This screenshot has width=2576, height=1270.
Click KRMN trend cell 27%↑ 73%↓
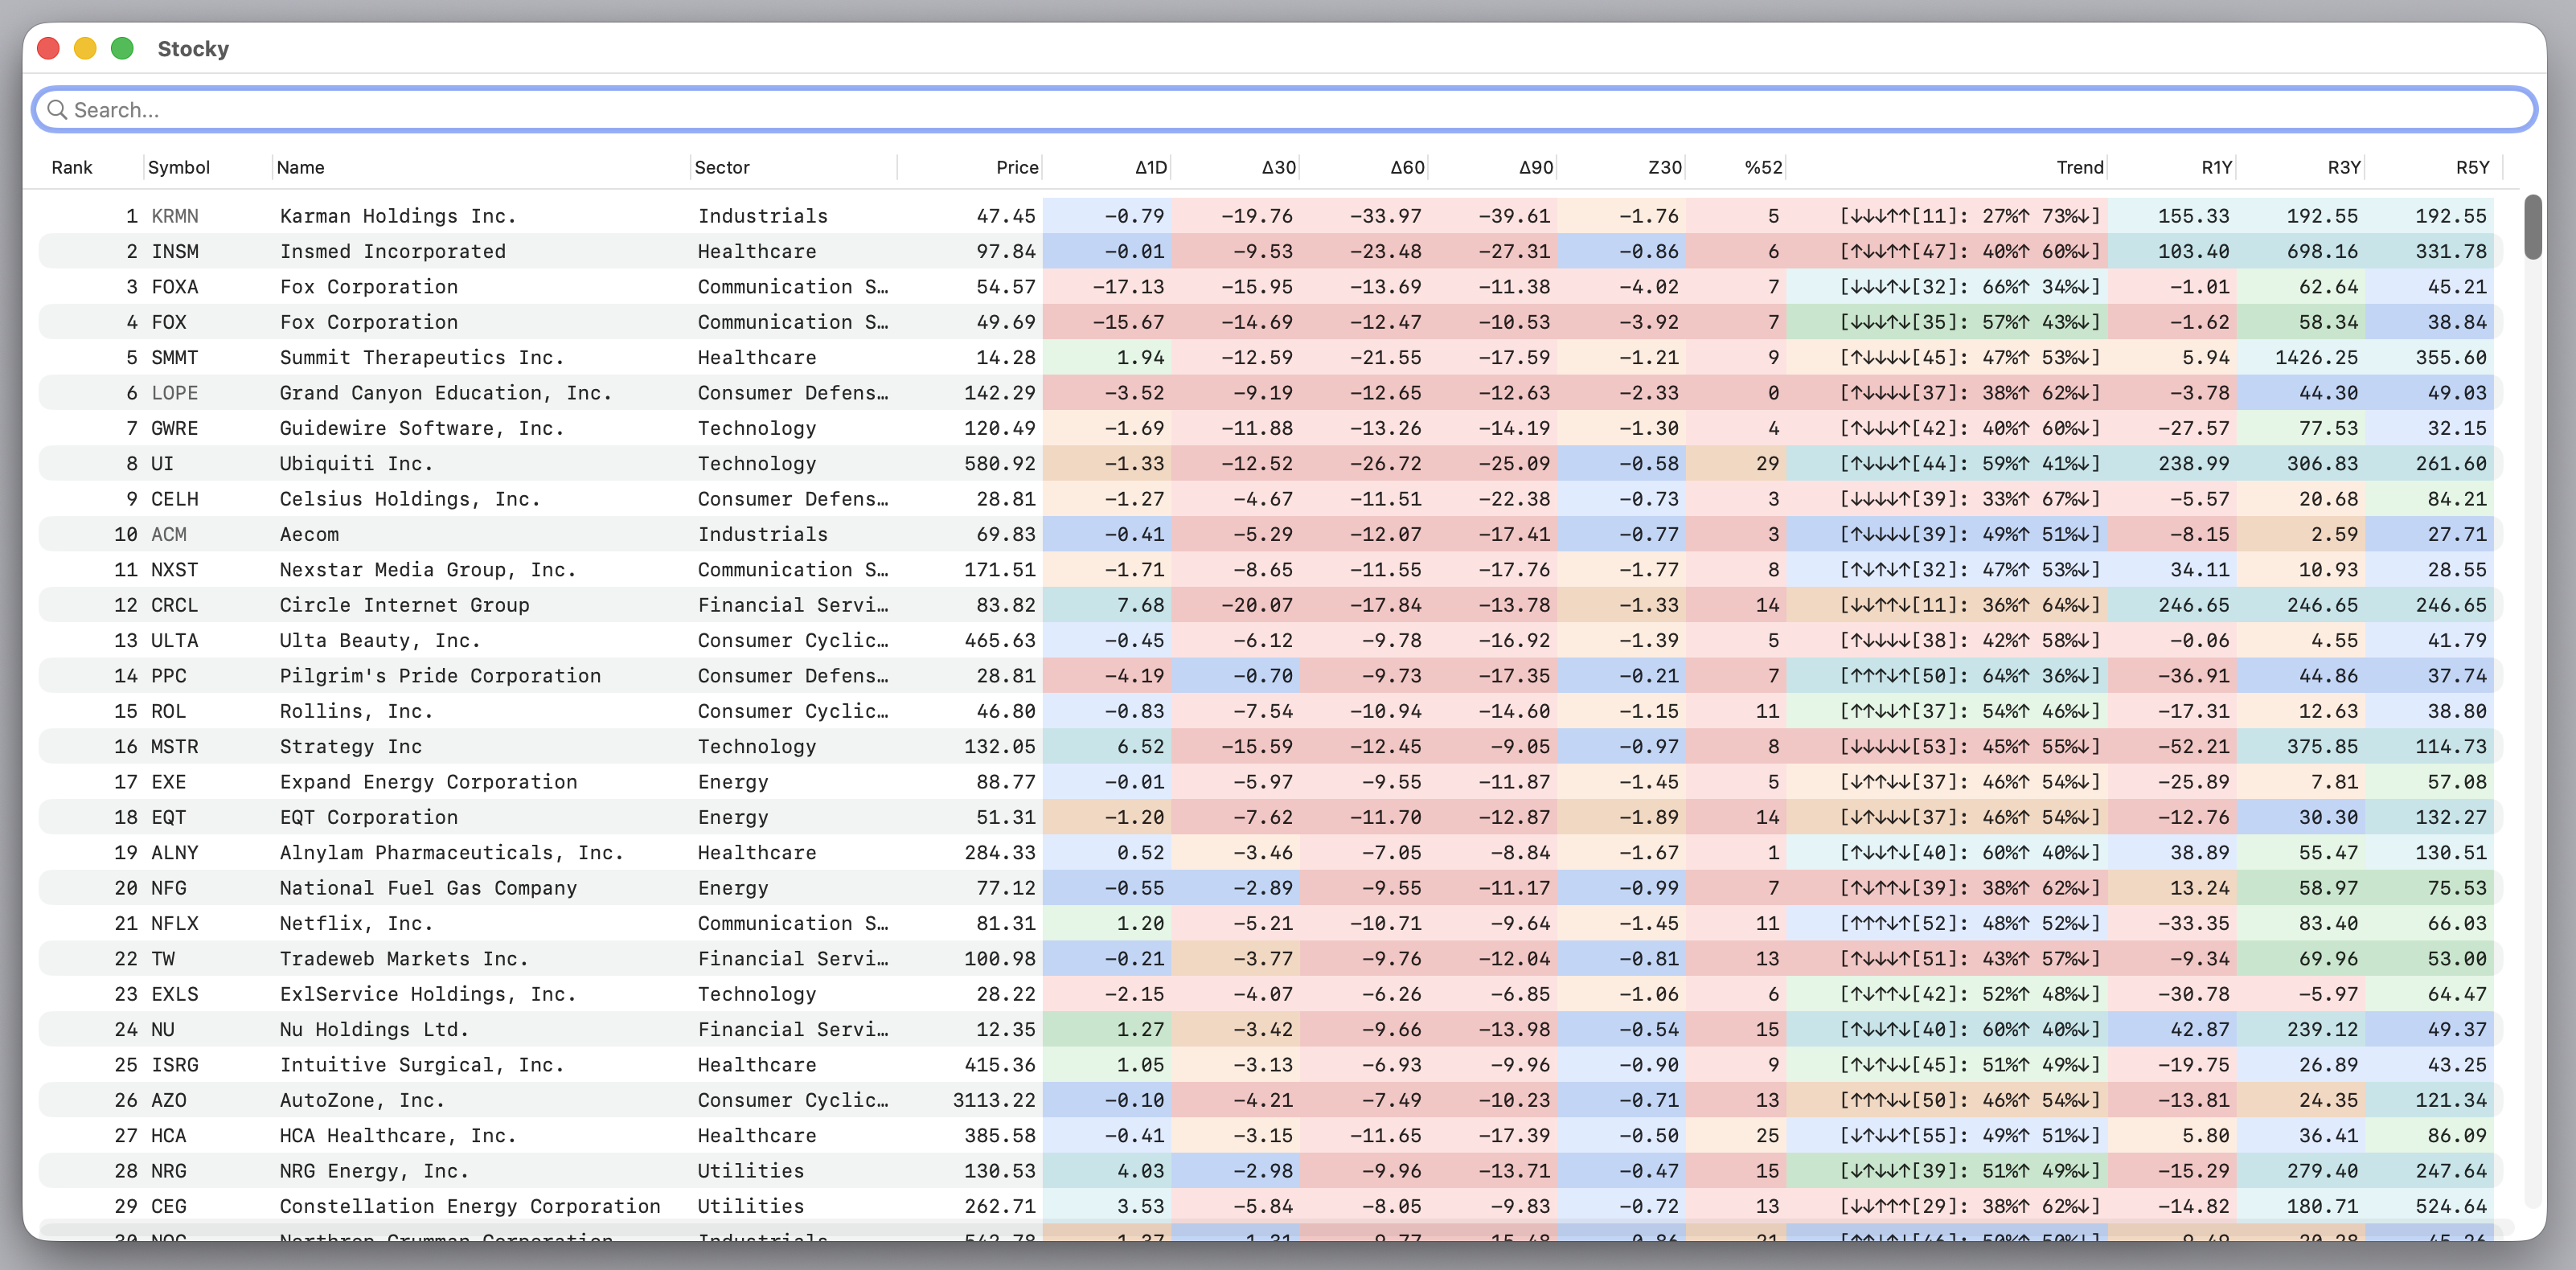click(1970, 216)
